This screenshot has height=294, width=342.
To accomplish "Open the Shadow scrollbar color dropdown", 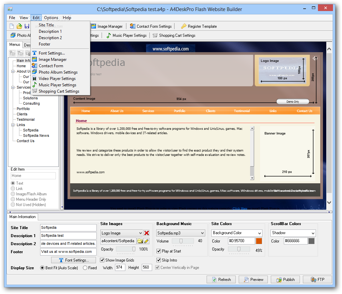I will point(293,233).
